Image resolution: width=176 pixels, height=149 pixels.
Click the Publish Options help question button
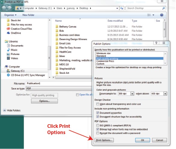coord(156,43)
